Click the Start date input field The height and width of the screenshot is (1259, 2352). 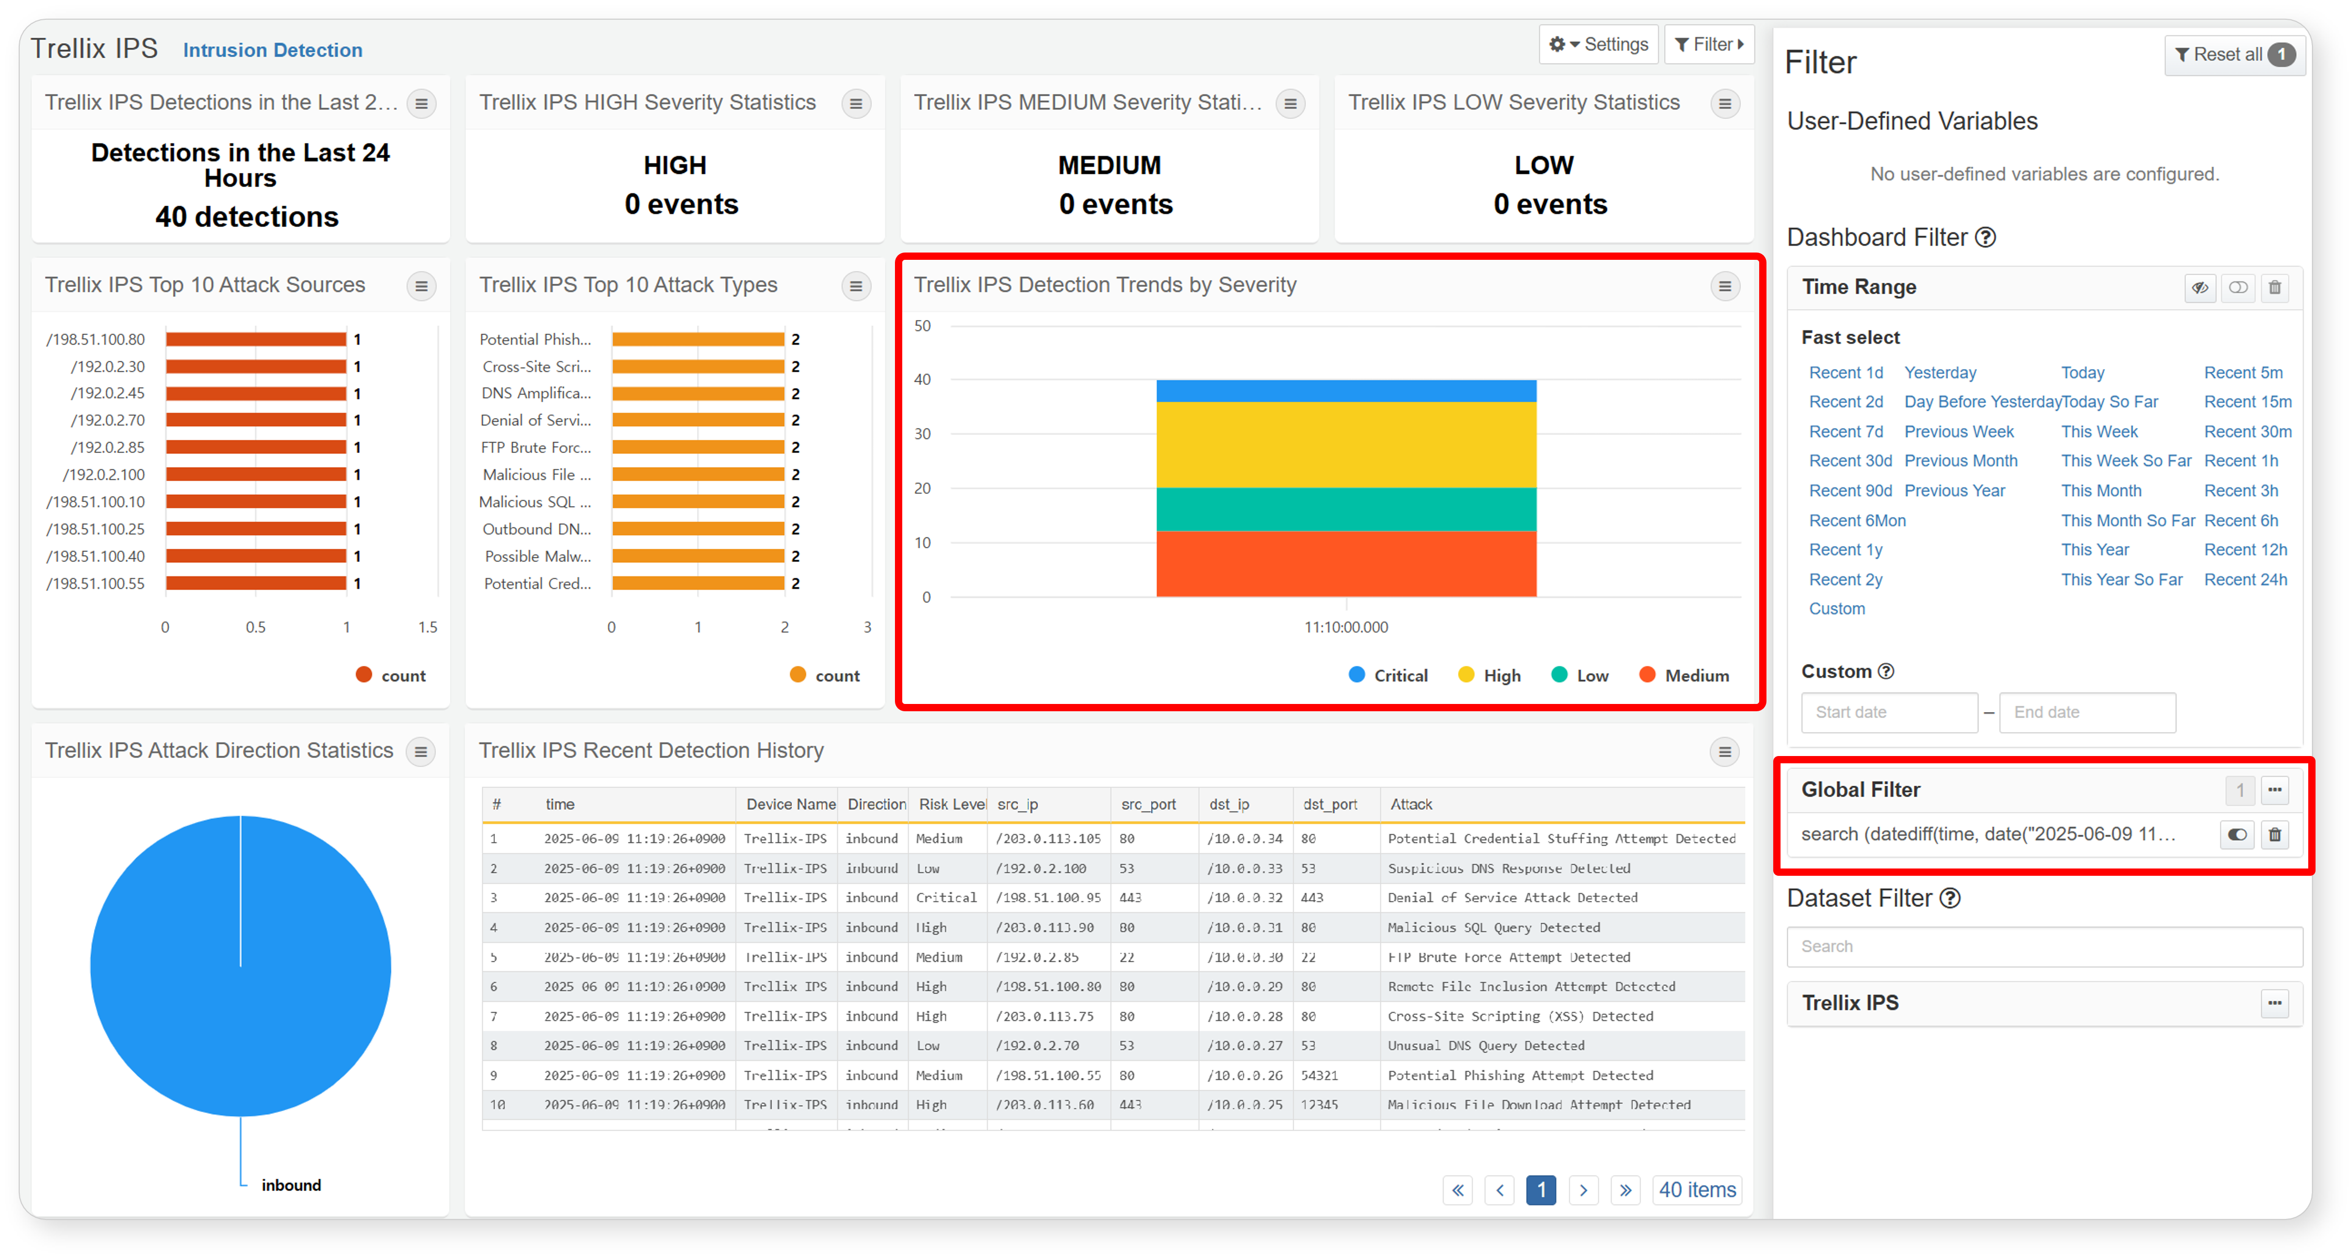point(1889,712)
